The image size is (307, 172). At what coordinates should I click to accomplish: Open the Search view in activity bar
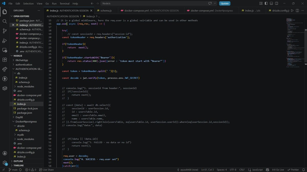5,21
